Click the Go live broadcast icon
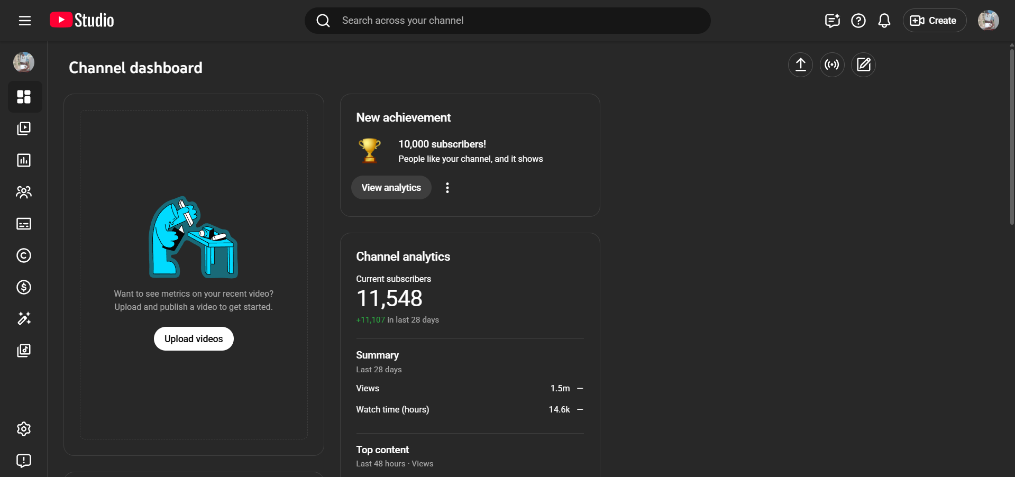Viewport: 1015px width, 477px height. coord(831,65)
